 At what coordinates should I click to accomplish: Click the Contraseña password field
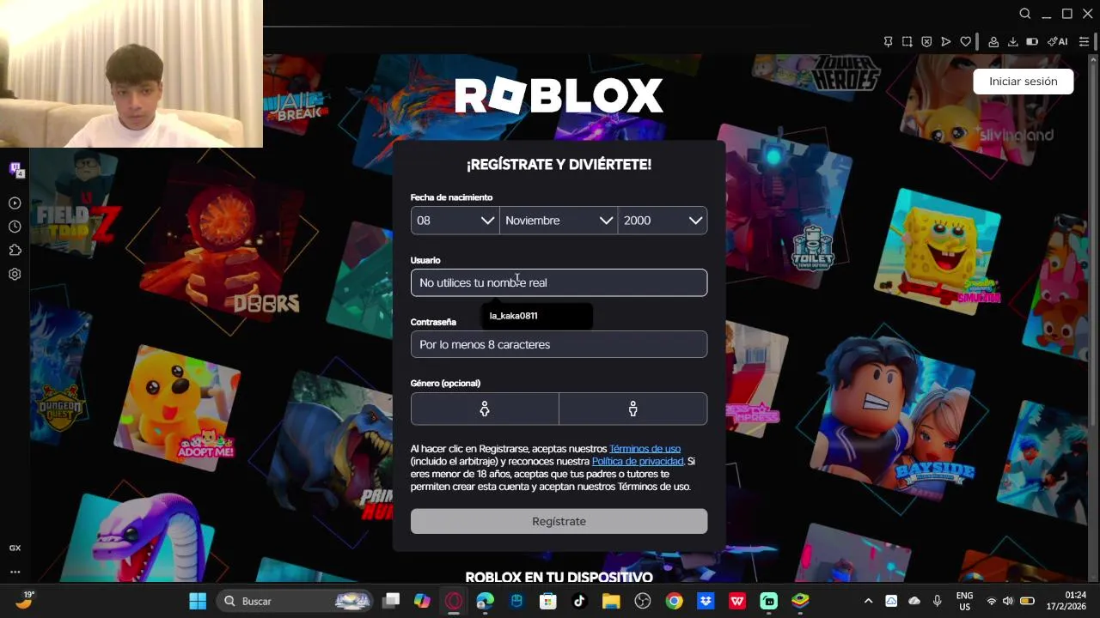click(x=559, y=344)
